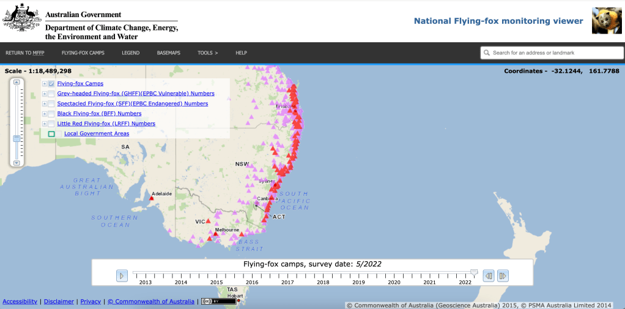Open the Disclaimer footer link
Image resolution: width=625 pixels, height=309 pixels.
(59, 301)
